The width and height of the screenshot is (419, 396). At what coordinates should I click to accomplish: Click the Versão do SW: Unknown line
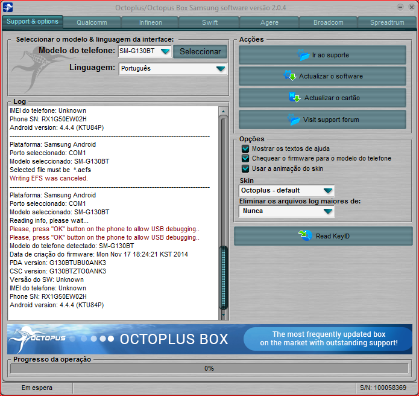[x=46, y=279]
